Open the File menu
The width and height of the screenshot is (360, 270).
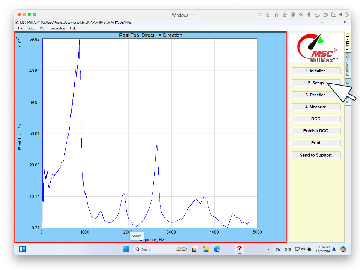tap(20, 28)
